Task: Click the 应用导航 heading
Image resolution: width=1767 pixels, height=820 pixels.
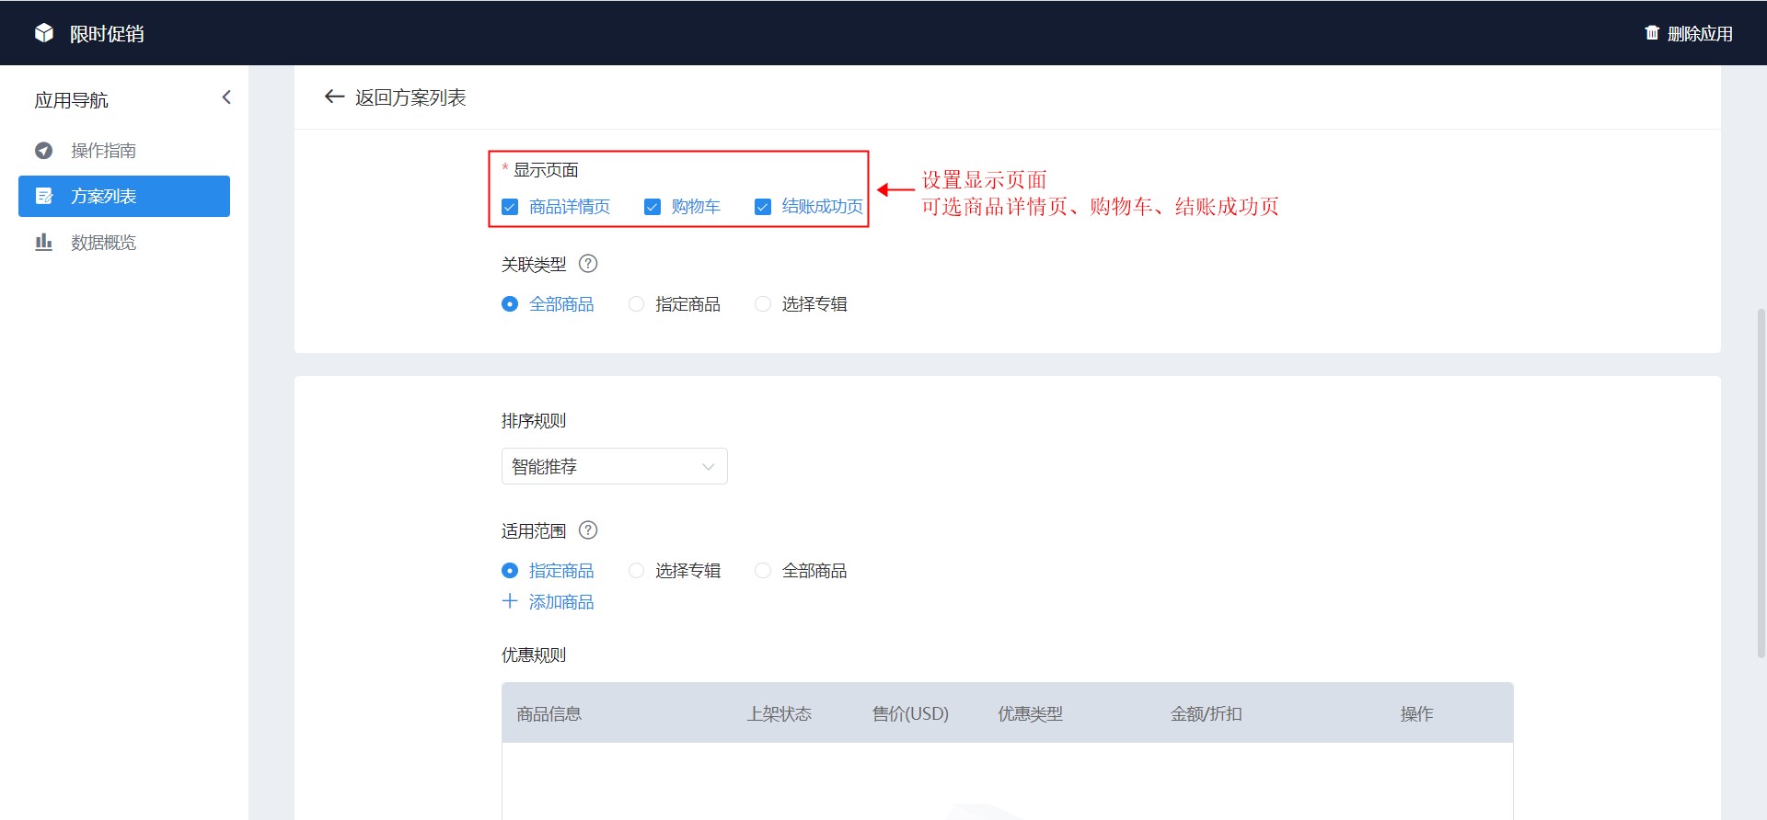Action: [x=71, y=100]
